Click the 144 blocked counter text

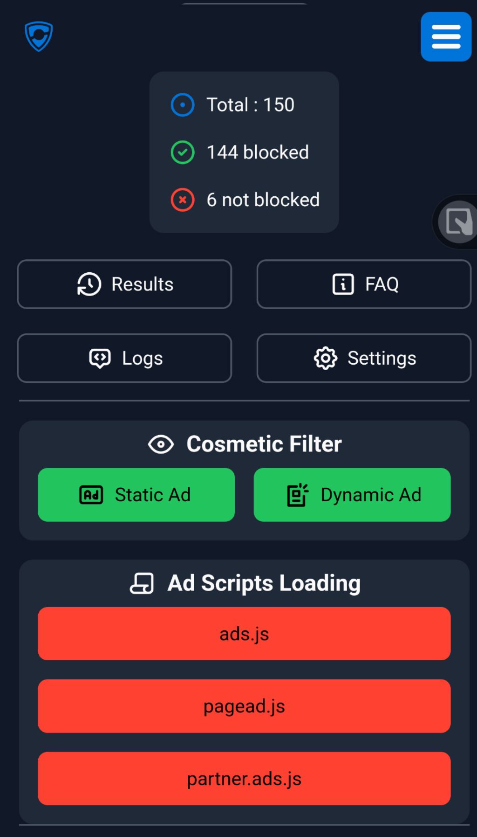click(x=258, y=152)
